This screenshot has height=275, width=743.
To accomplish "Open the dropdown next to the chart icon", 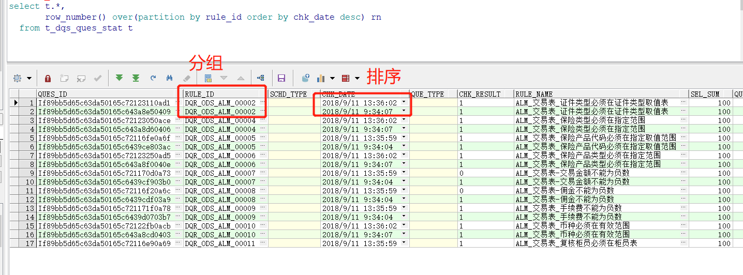I will pos(332,79).
